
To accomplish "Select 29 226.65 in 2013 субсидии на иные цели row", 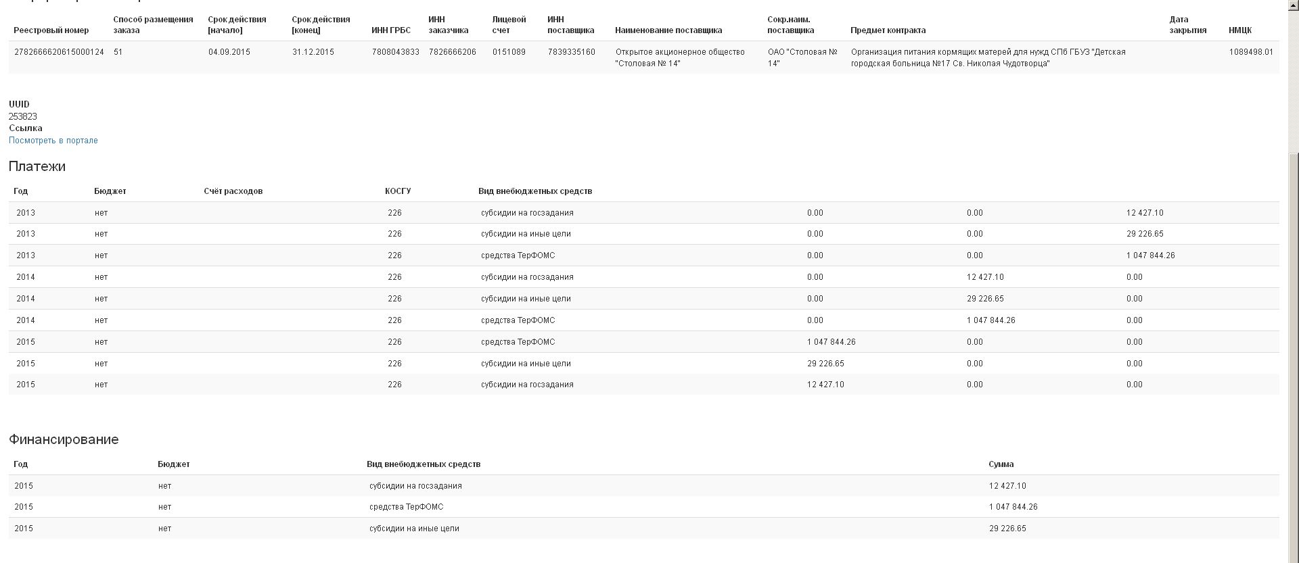I will pos(1145,234).
